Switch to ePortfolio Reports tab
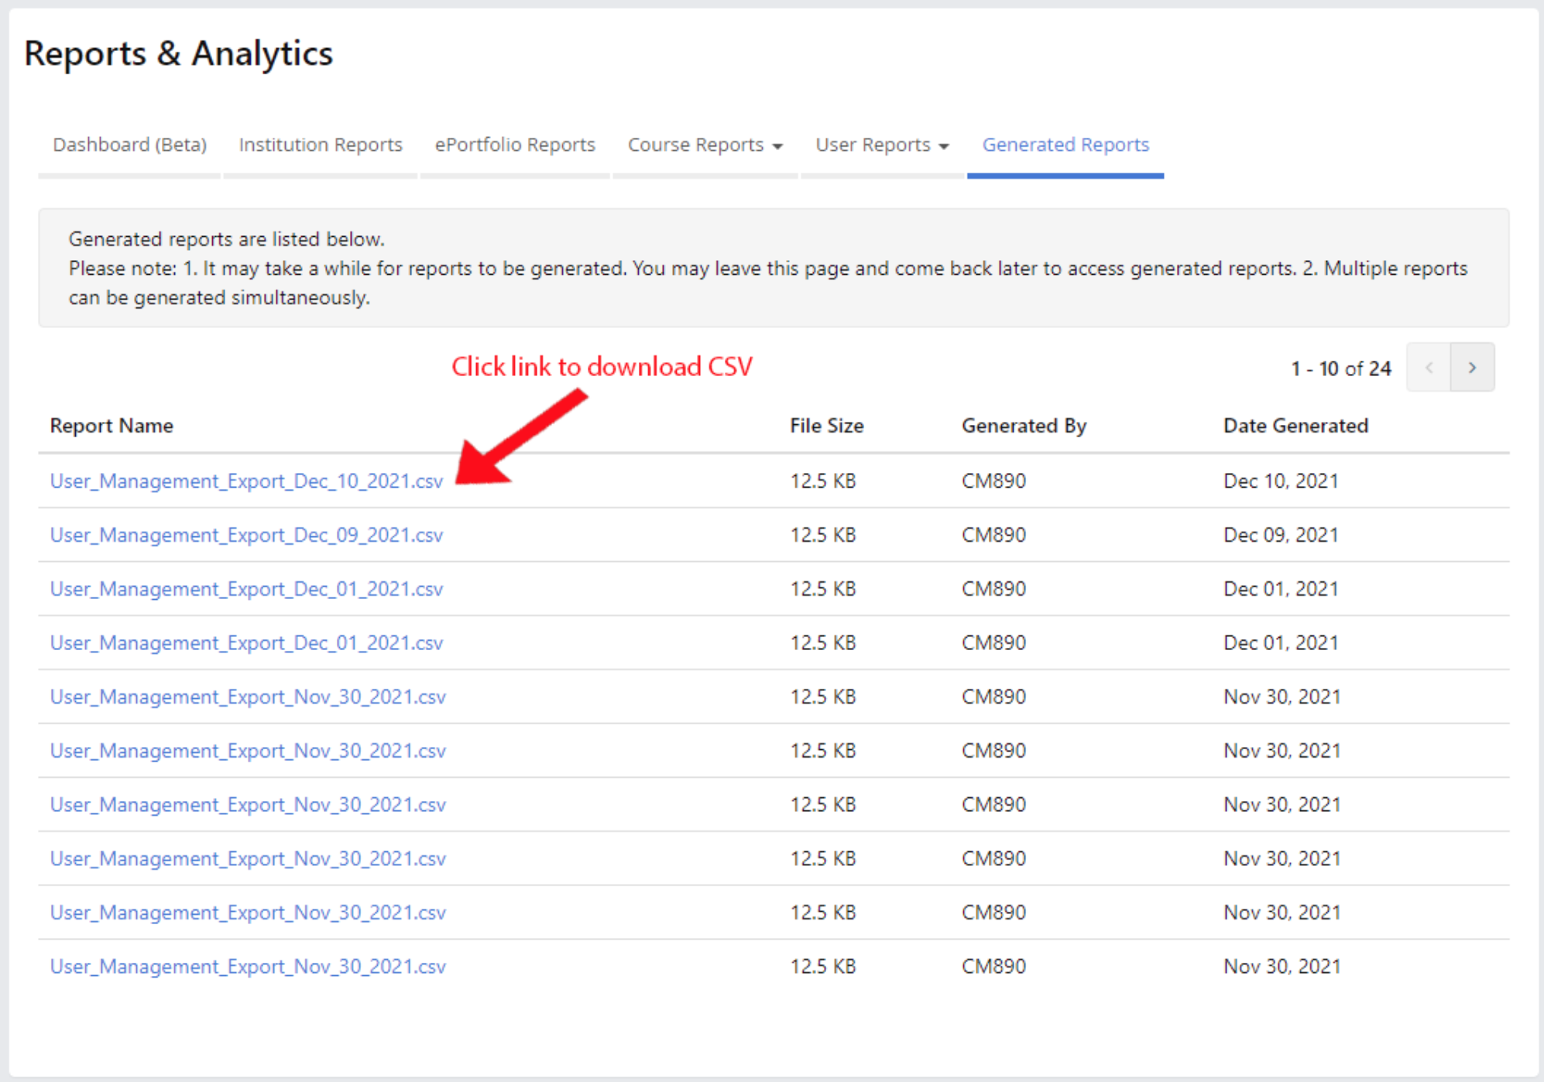This screenshot has height=1082, width=1544. [515, 145]
